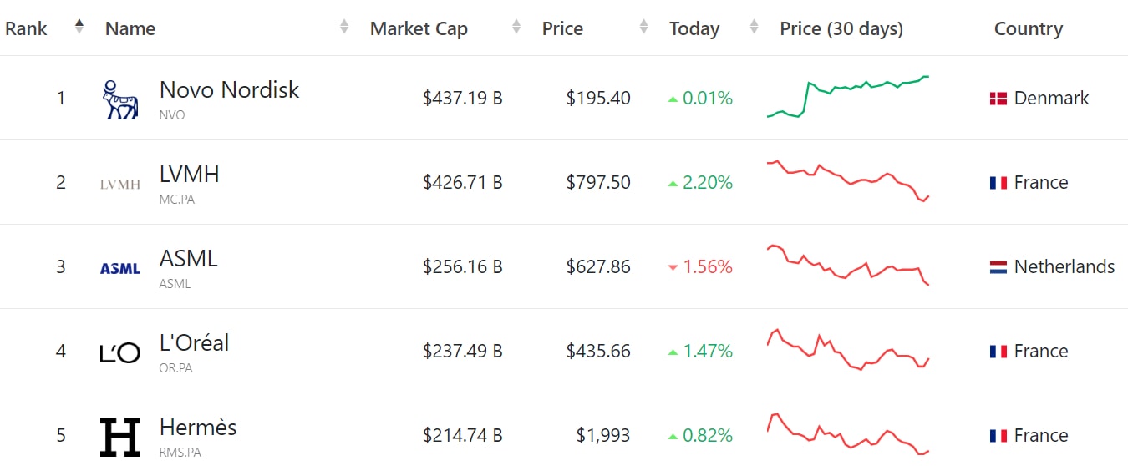The image size is (1128, 466).
Task: Click the Denmark flag icon
Action: pyautogui.click(x=998, y=99)
